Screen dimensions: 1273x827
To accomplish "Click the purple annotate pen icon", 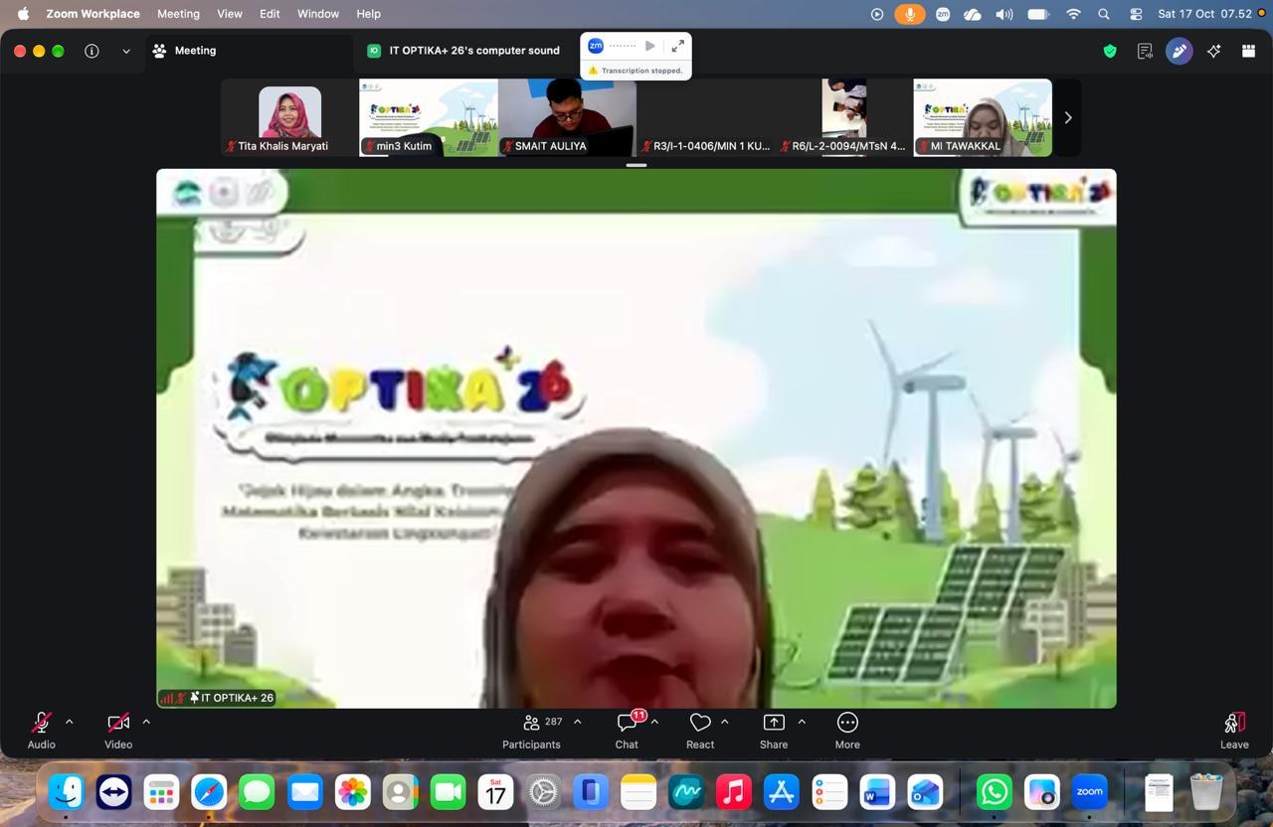I will pos(1180,51).
